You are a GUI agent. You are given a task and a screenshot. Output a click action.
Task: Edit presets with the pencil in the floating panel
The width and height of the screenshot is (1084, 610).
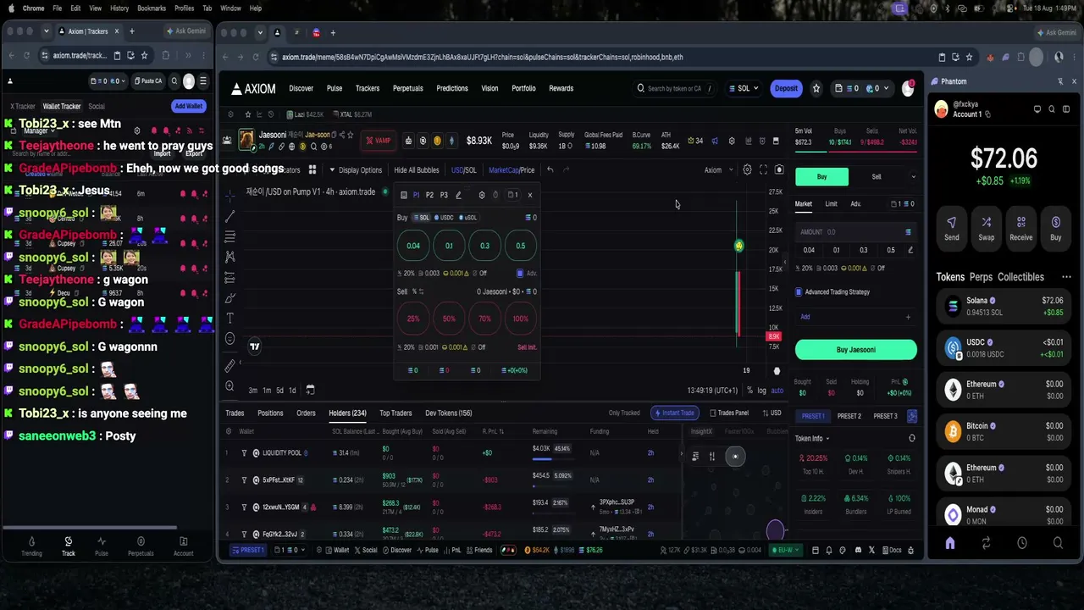pos(458,195)
